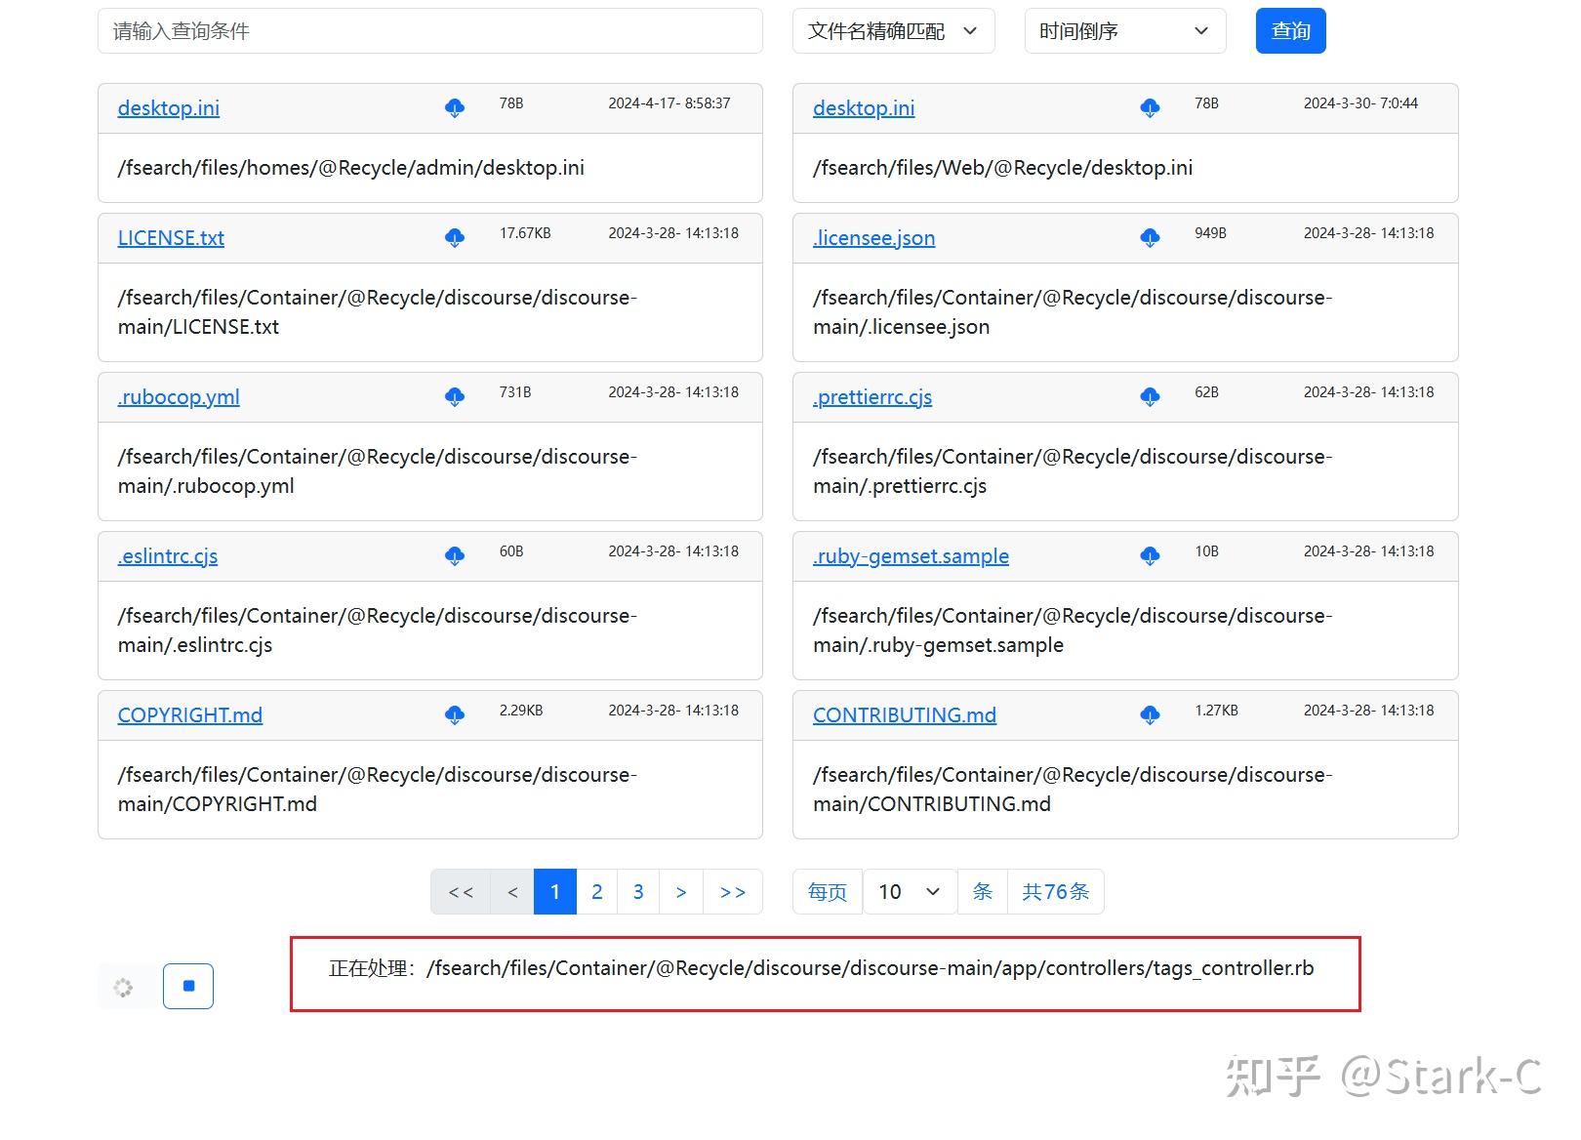Image resolution: width=1581 pixels, height=1140 pixels.
Task: Jump to the last page with >>
Action: [732, 891]
